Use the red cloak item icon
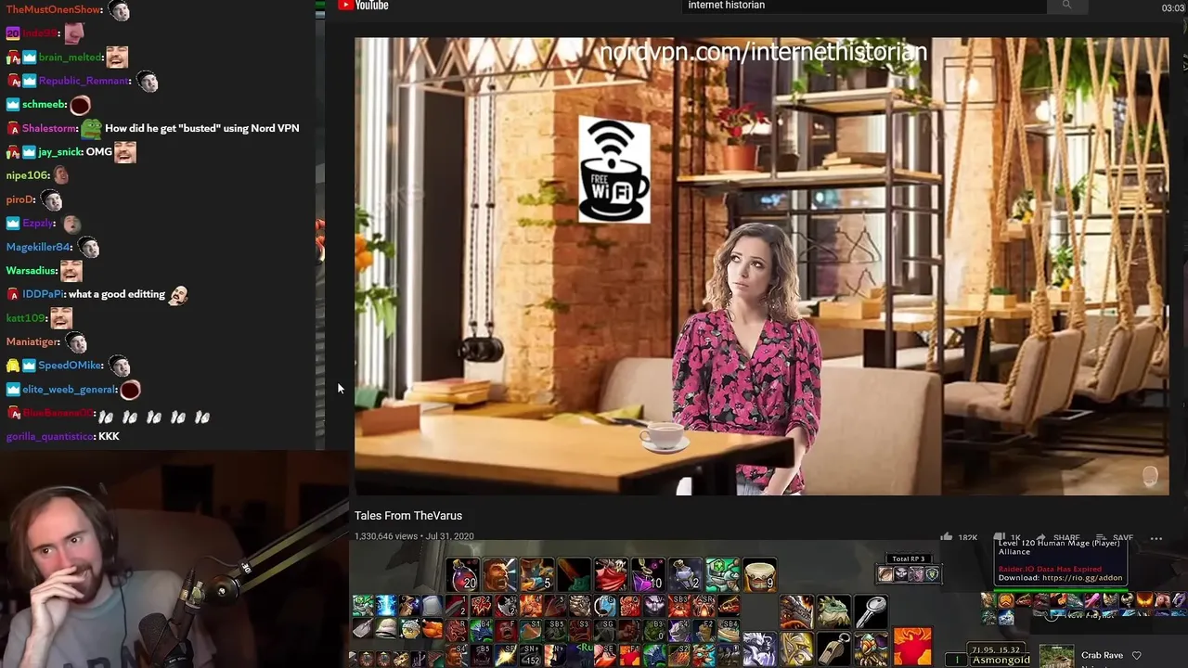 [x=611, y=575]
